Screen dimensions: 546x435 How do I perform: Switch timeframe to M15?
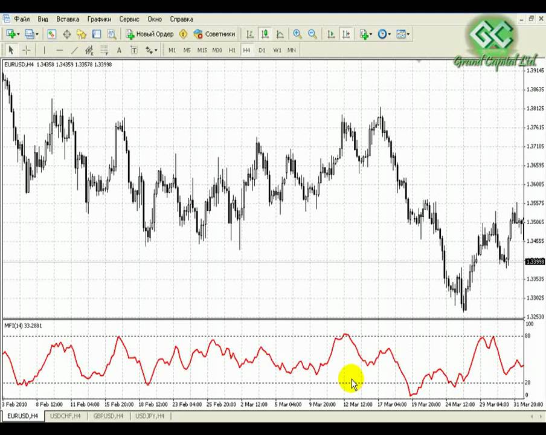click(202, 50)
